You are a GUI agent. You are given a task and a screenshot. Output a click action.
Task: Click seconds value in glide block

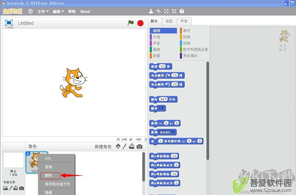point(160,141)
